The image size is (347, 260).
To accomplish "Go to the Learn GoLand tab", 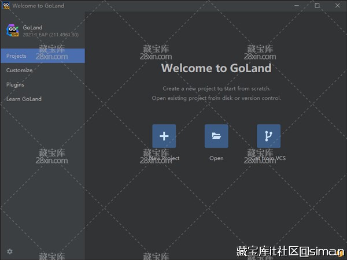I will [x=24, y=99].
